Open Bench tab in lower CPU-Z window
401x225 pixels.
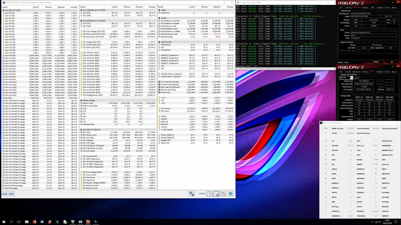387,72
